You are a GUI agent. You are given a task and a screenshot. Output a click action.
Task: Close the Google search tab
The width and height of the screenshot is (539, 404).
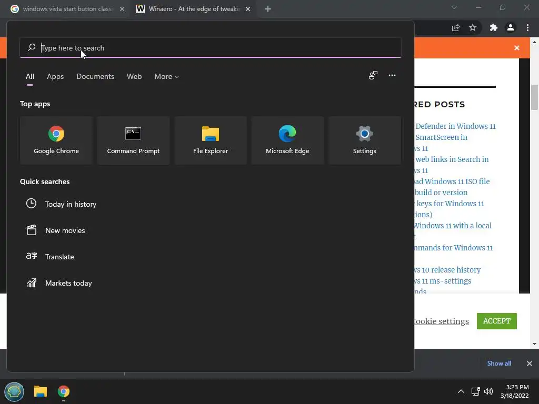point(122,9)
